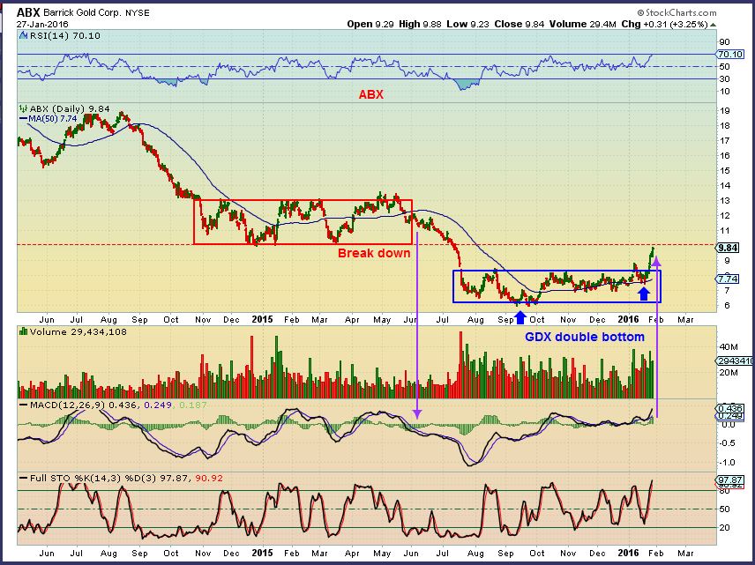The height and width of the screenshot is (565, 755).
Task: Click the candlestick icon beside ABX (Daily)
Action: pyautogui.click(x=24, y=108)
